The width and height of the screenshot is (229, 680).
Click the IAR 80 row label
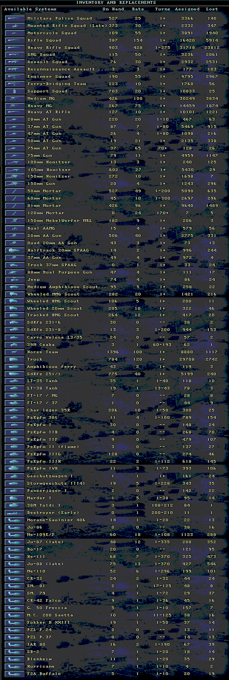(x=36, y=645)
